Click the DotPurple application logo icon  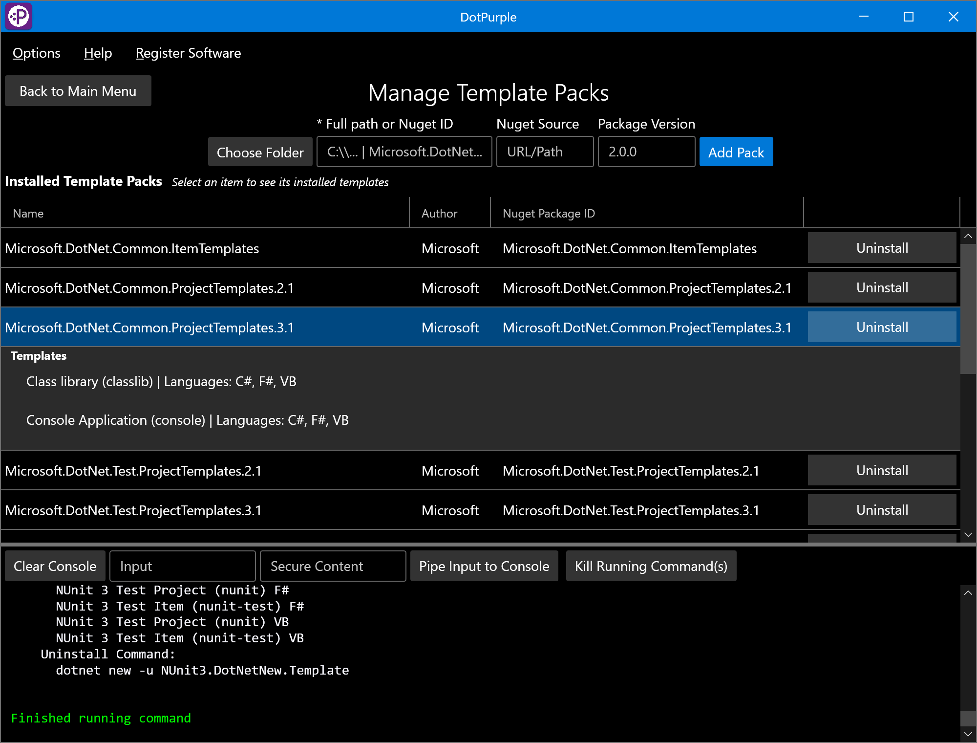click(x=20, y=15)
